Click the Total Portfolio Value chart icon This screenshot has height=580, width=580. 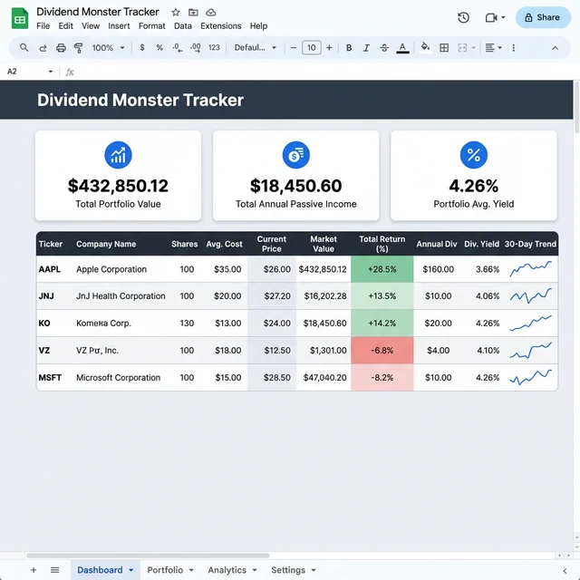tap(118, 155)
